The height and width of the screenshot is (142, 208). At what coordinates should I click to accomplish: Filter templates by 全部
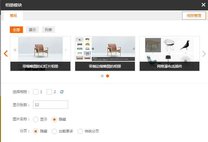point(16,30)
